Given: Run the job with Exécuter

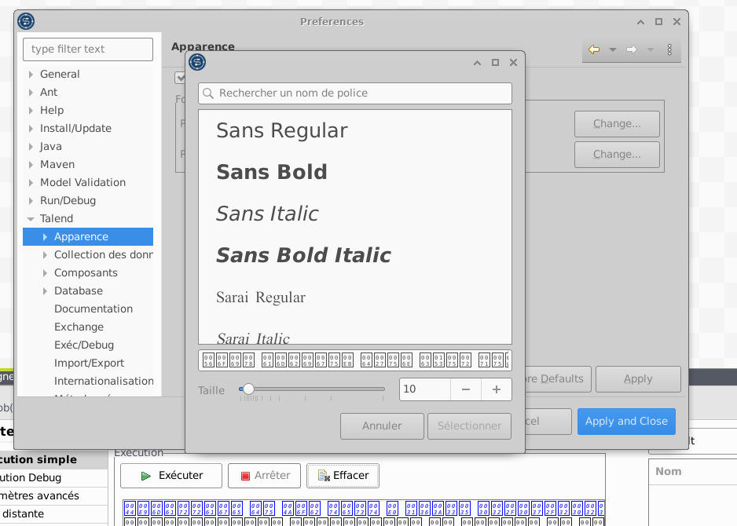Looking at the screenshot, I should coord(171,476).
